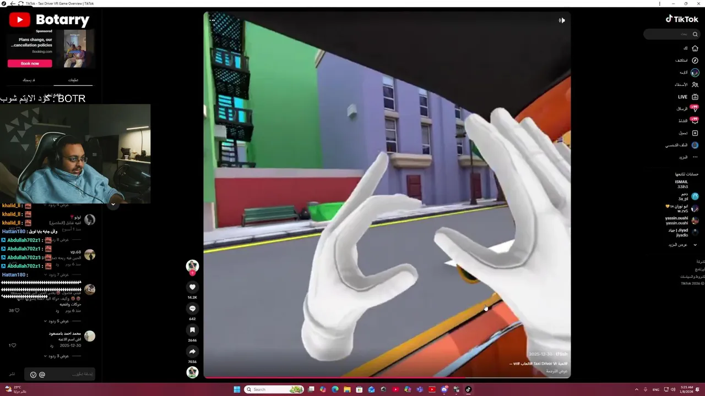Open the Upload plus icon
The image size is (705, 396).
[695, 133]
